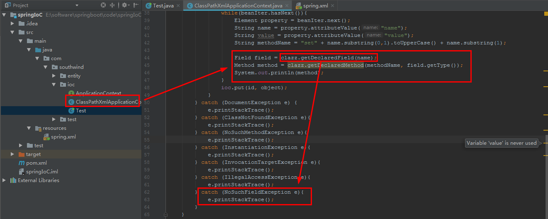Image resolution: width=548 pixels, height=219 pixels.
Task: Click the springIoC module icon at root
Action: tap(13, 15)
